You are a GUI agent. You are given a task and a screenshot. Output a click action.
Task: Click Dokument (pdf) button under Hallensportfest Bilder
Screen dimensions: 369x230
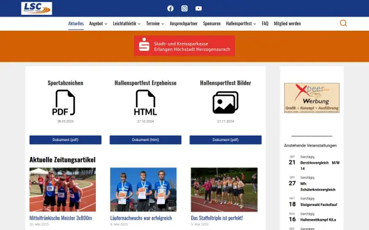tap(226, 140)
